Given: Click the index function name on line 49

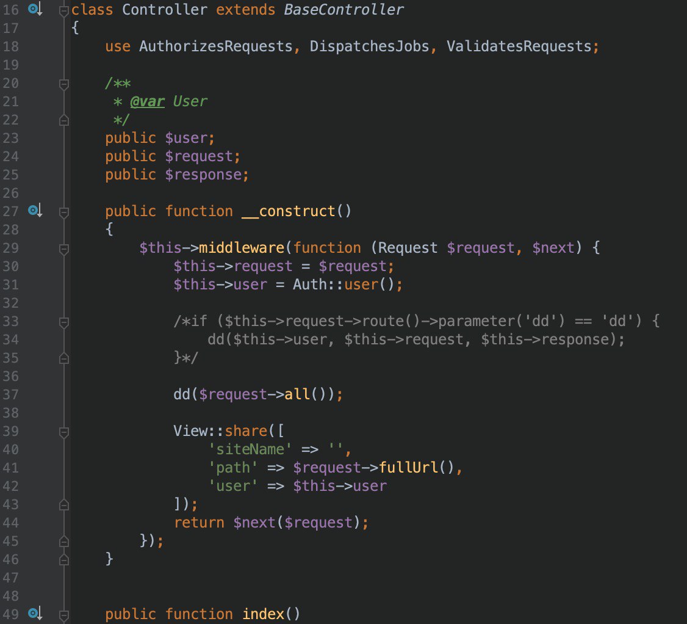Looking at the screenshot, I should [x=263, y=614].
